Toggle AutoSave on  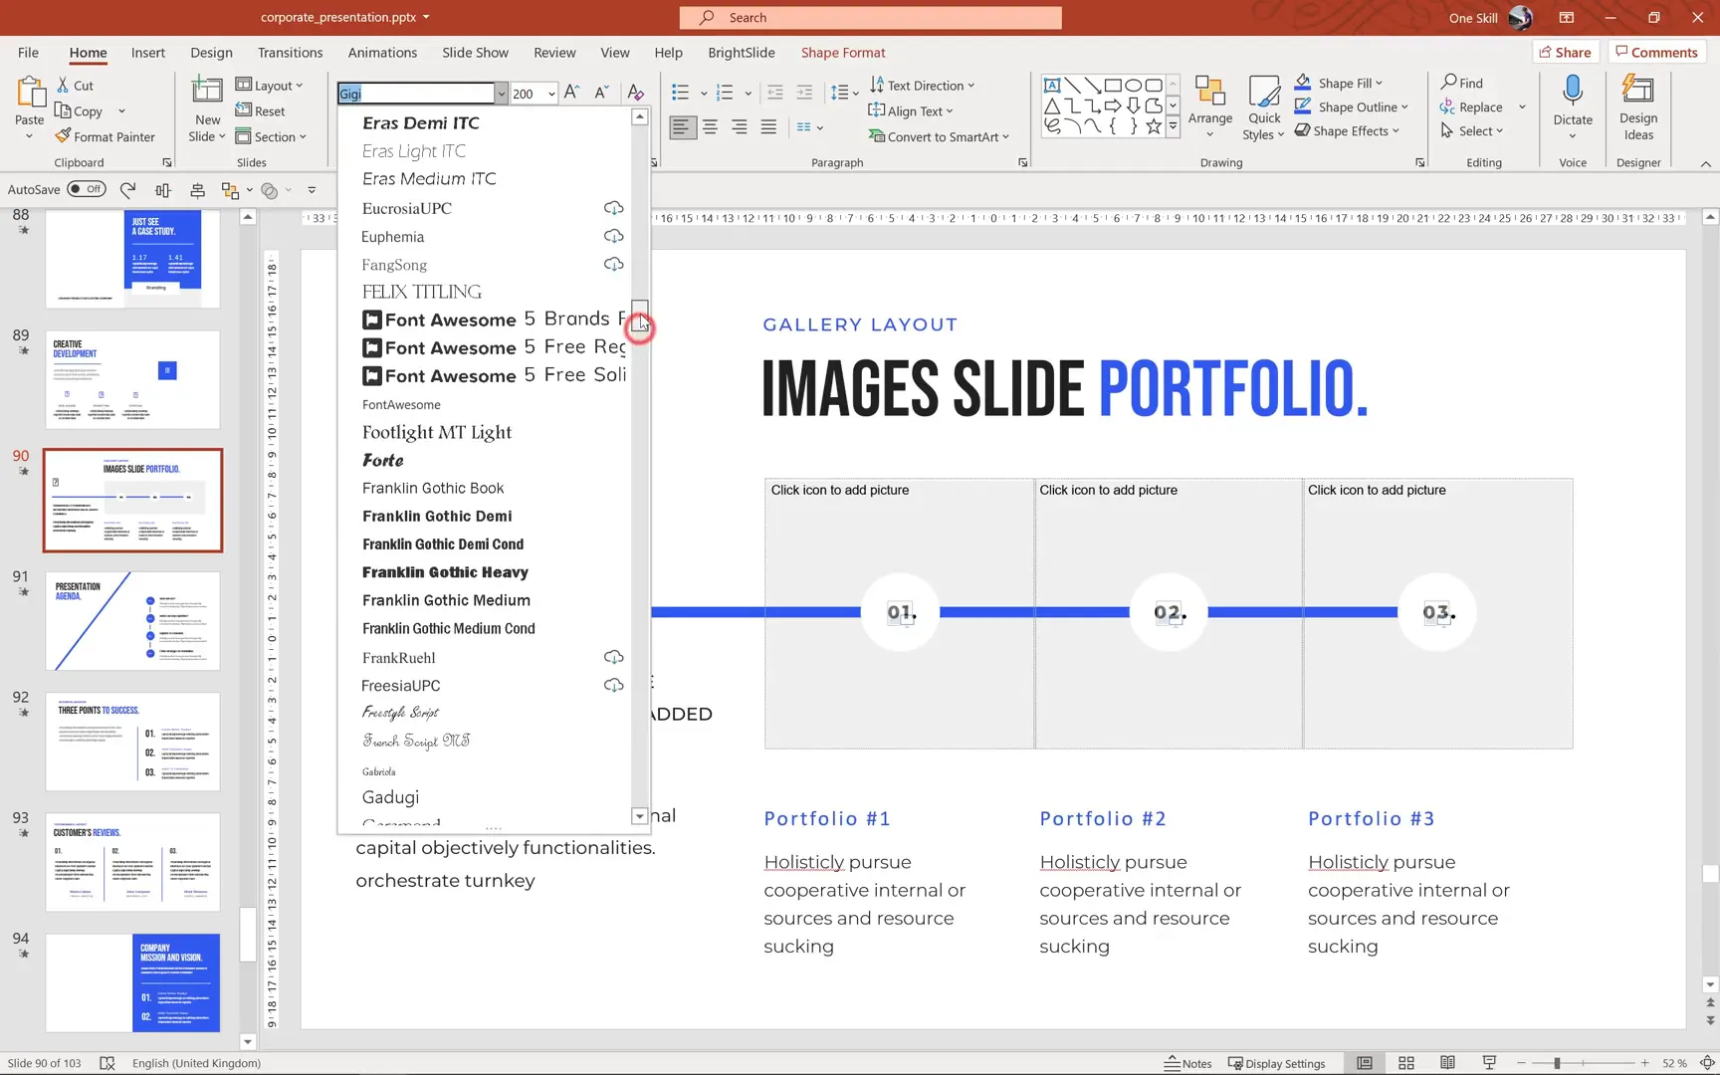(87, 188)
